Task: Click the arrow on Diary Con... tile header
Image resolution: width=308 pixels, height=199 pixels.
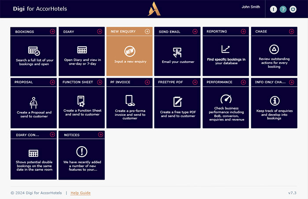Action: pos(52,135)
